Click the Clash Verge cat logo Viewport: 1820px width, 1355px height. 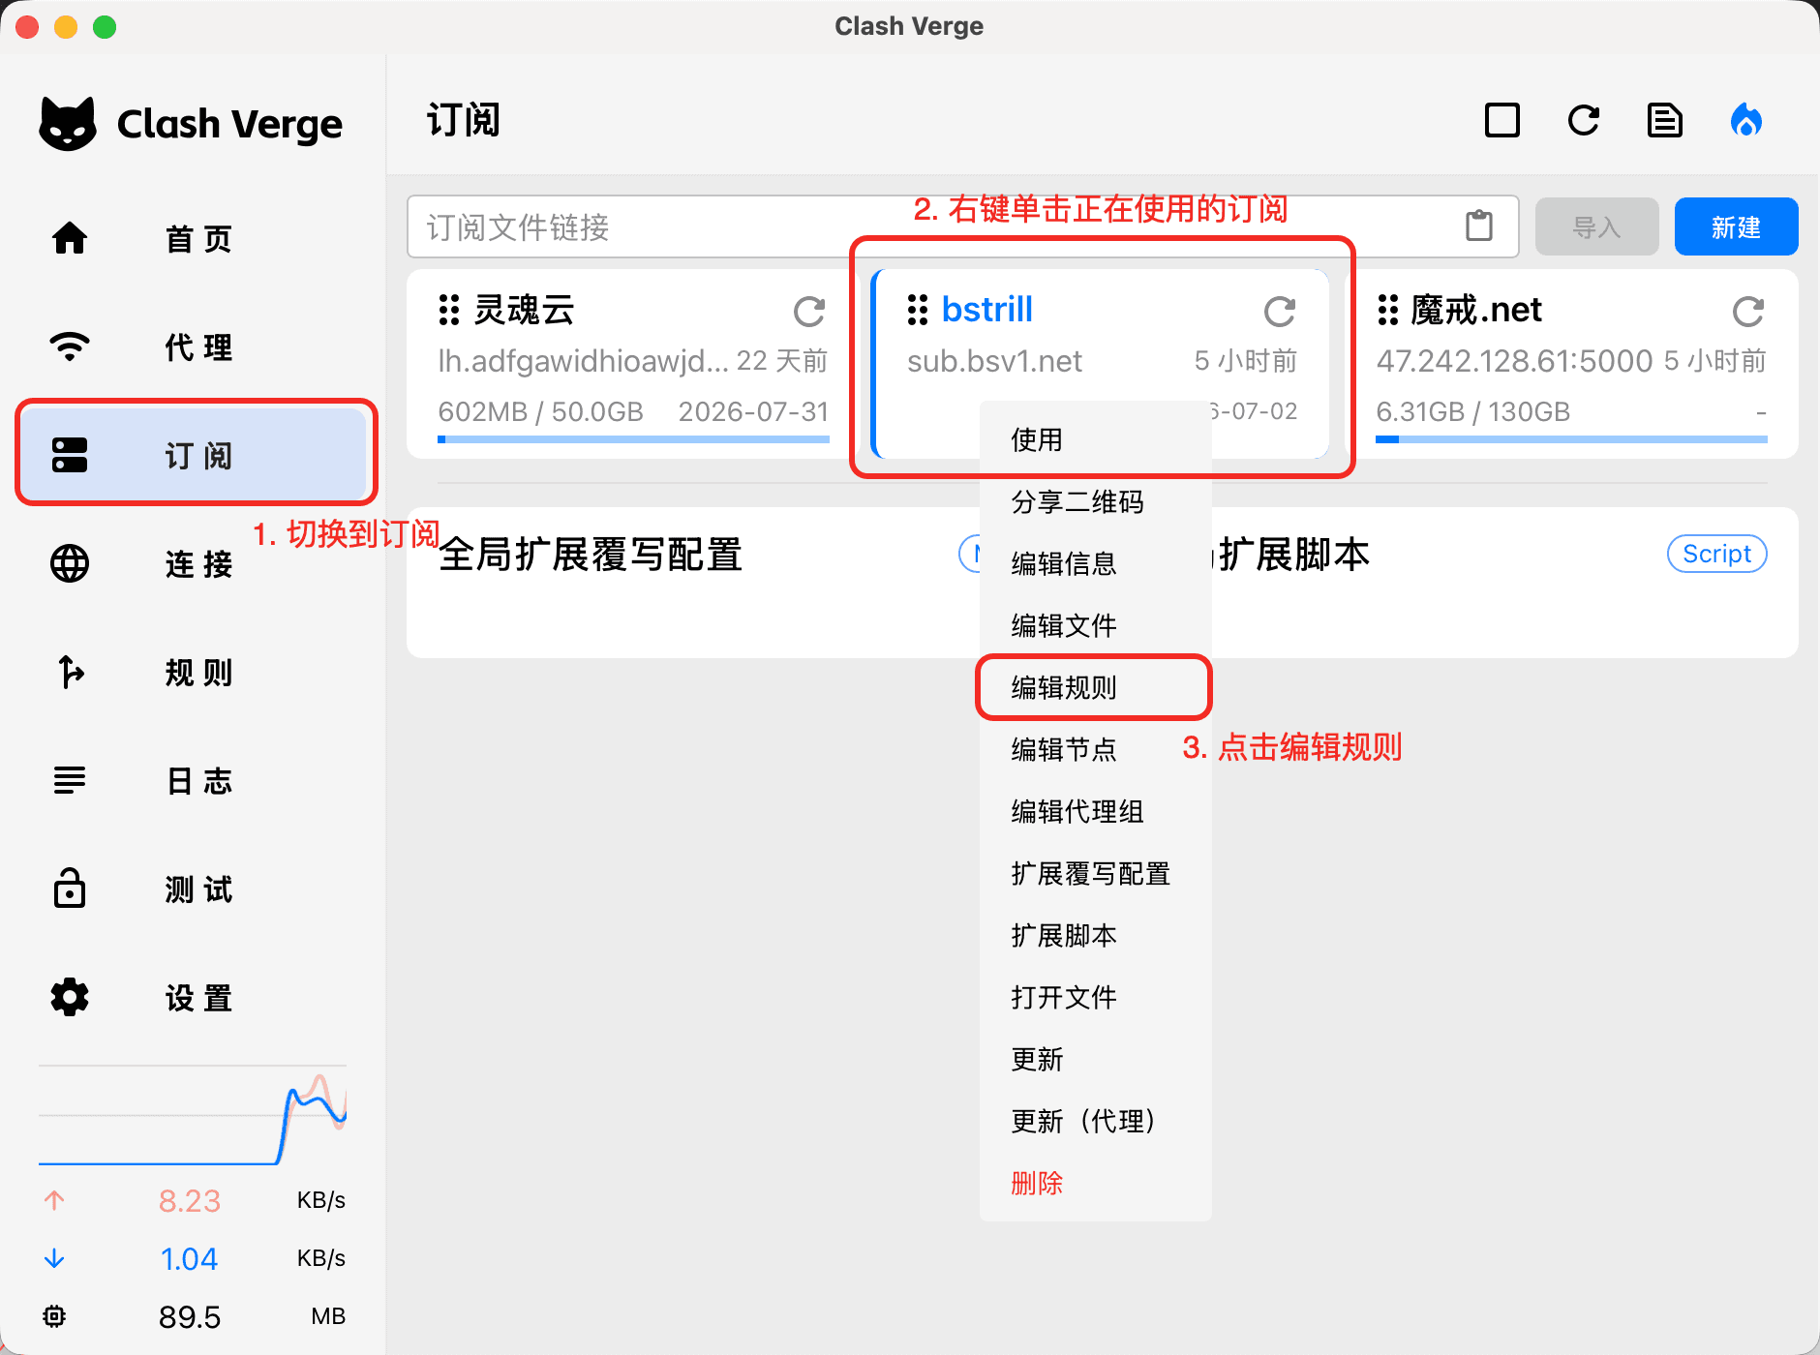(x=68, y=123)
